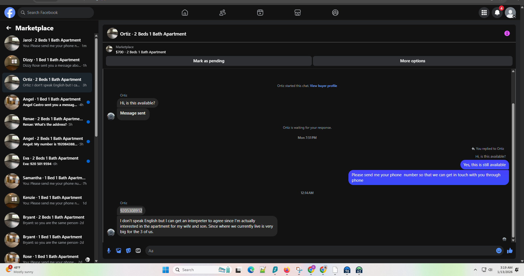Open Bryant 2 Beds 1 Bath chat
The height and width of the screenshot is (276, 524).
tap(47, 220)
